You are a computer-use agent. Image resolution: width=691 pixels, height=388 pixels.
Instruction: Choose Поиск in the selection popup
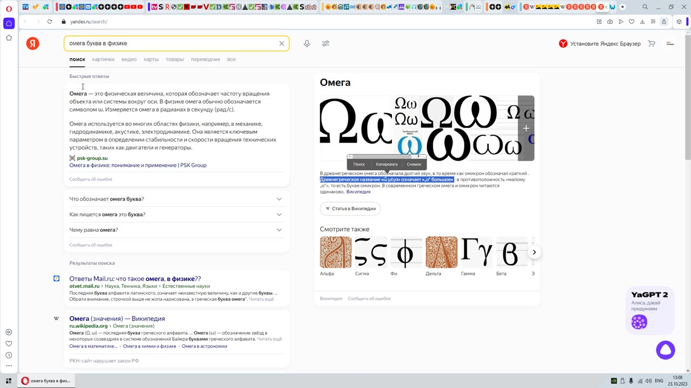359,164
